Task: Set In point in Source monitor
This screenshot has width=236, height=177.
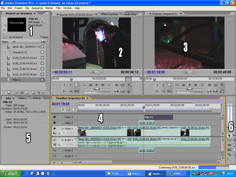Action: [64, 85]
